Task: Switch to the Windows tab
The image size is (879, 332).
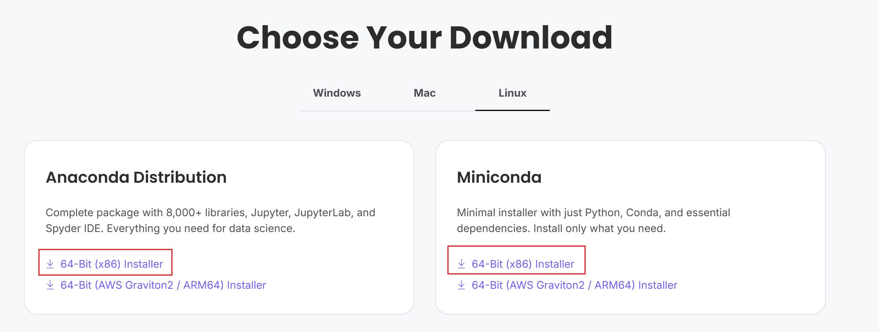Action: click(337, 93)
